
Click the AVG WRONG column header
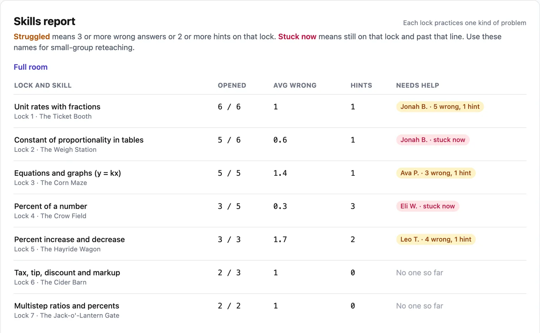[295, 85]
